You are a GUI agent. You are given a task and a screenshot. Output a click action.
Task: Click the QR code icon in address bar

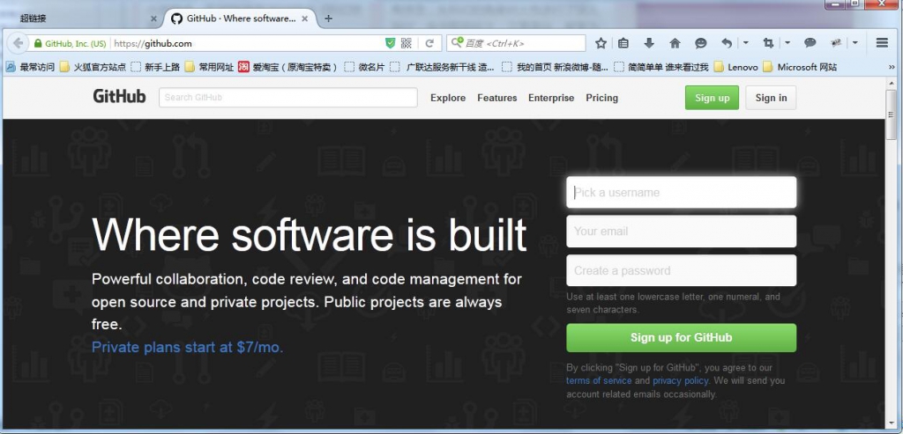point(406,43)
